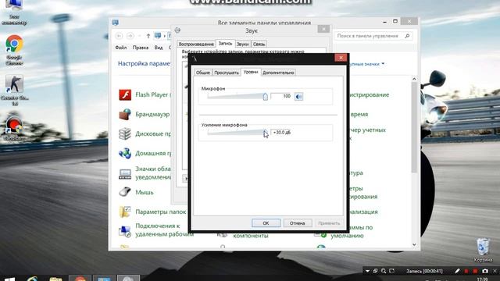Image resolution: width=500 pixels, height=281 pixels.
Task: Open Internet Explorer from the taskbar
Action: 33,279
